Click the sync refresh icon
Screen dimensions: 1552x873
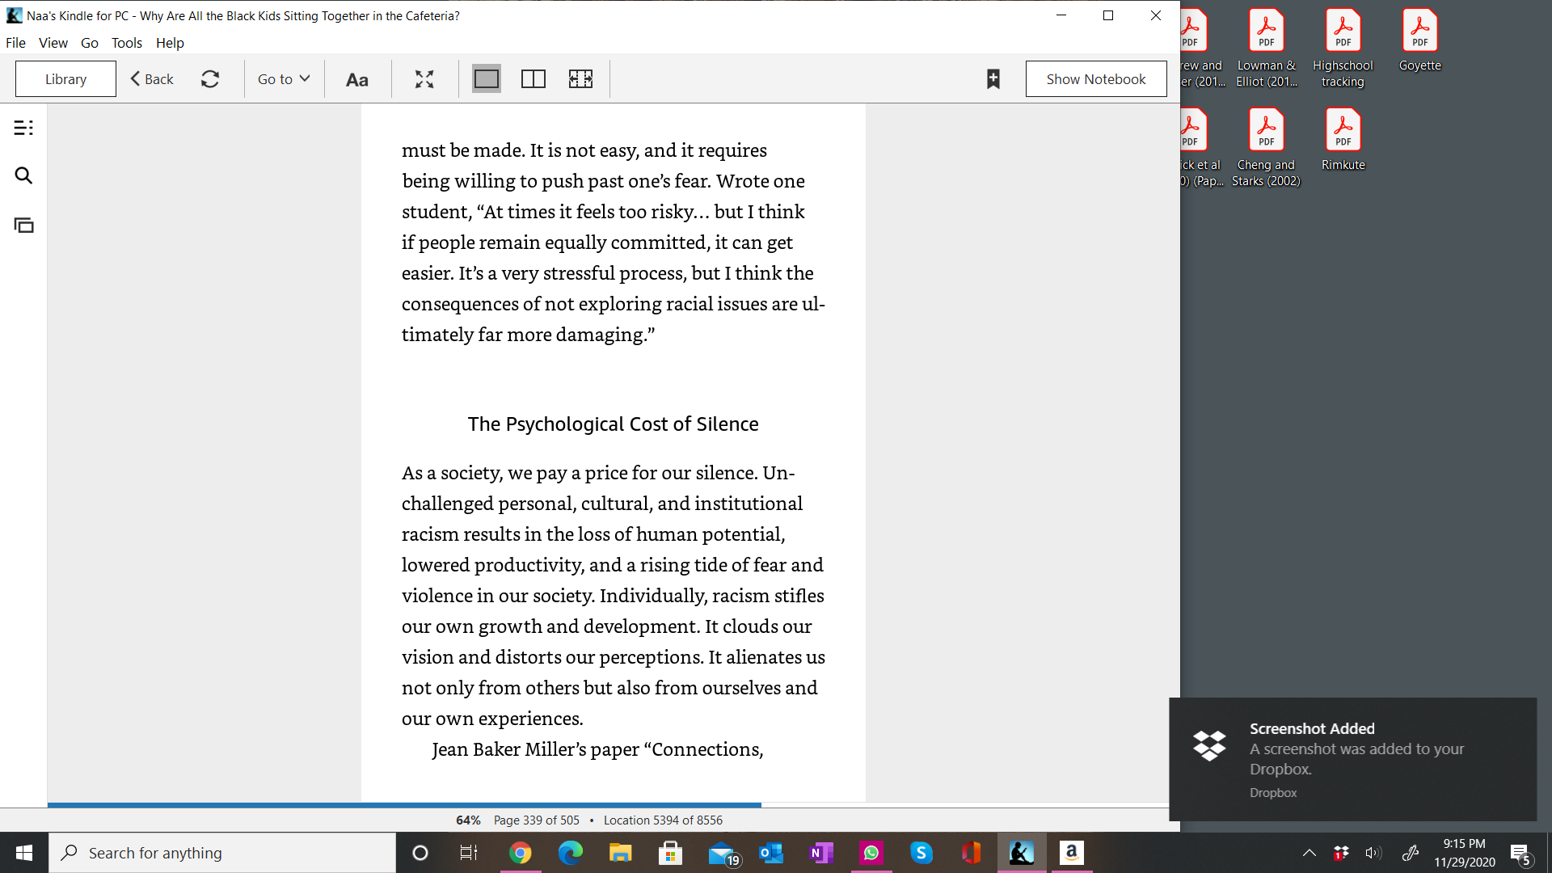coord(210,79)
